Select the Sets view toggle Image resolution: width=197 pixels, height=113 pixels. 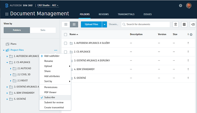point(43,30)
